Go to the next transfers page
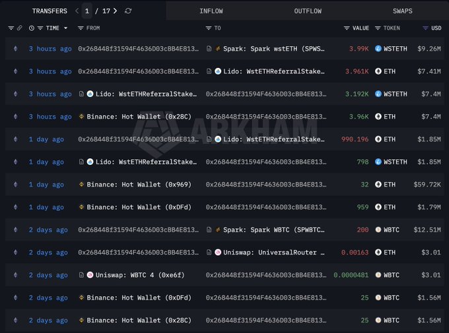Viewport: 449px width, 333px height. (x=115, y=11)
